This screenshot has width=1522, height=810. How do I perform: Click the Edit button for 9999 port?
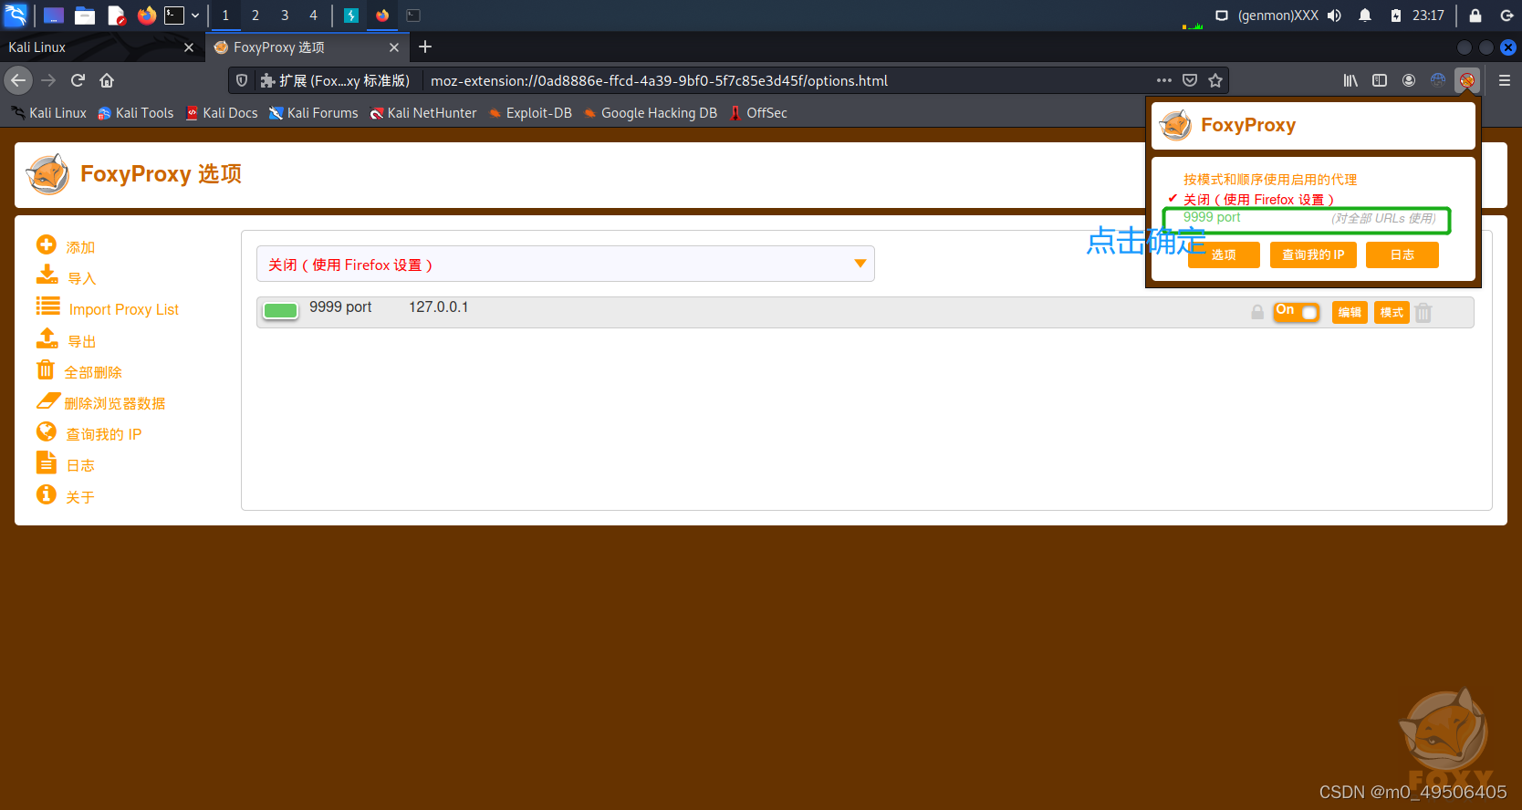click(x=1350, y=313)
